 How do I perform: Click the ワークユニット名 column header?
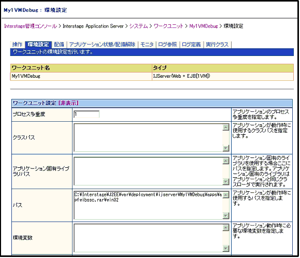point(81,68)
